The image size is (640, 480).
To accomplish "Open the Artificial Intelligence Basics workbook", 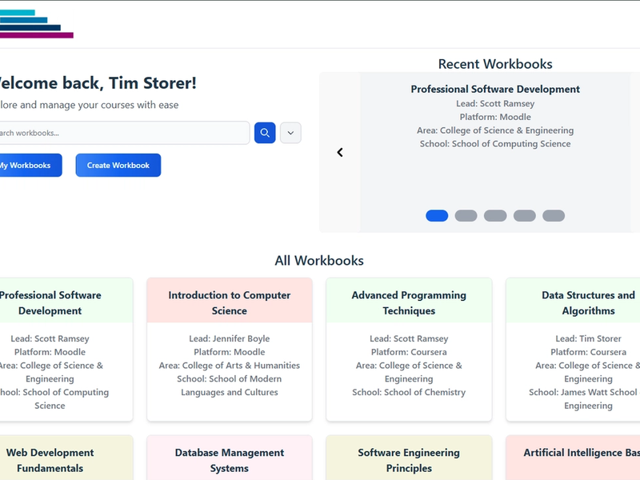I will point(588,460).
